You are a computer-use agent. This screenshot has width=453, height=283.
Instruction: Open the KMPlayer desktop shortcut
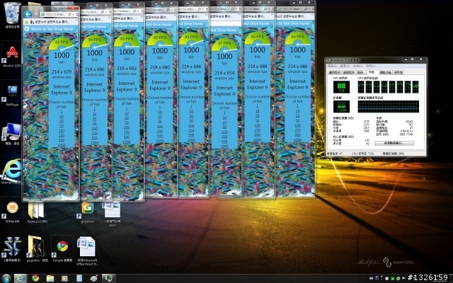pyautogui.click(x=12, y=94)
